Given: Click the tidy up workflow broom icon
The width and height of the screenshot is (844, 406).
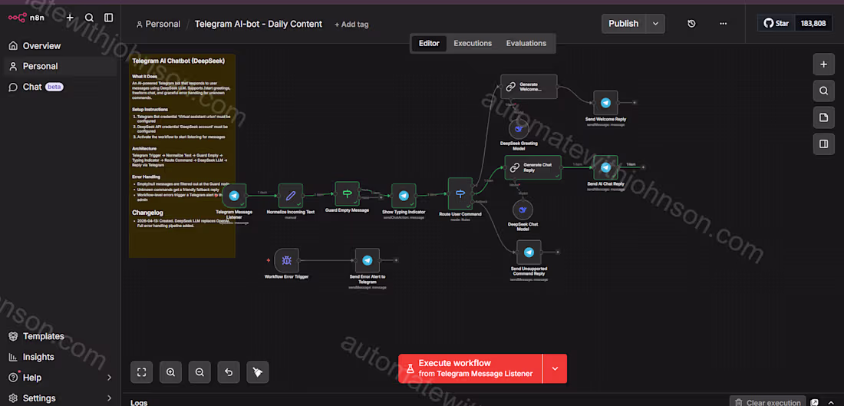Looking at the screenshot, I should pyautogui.click(x=258, y=372).
